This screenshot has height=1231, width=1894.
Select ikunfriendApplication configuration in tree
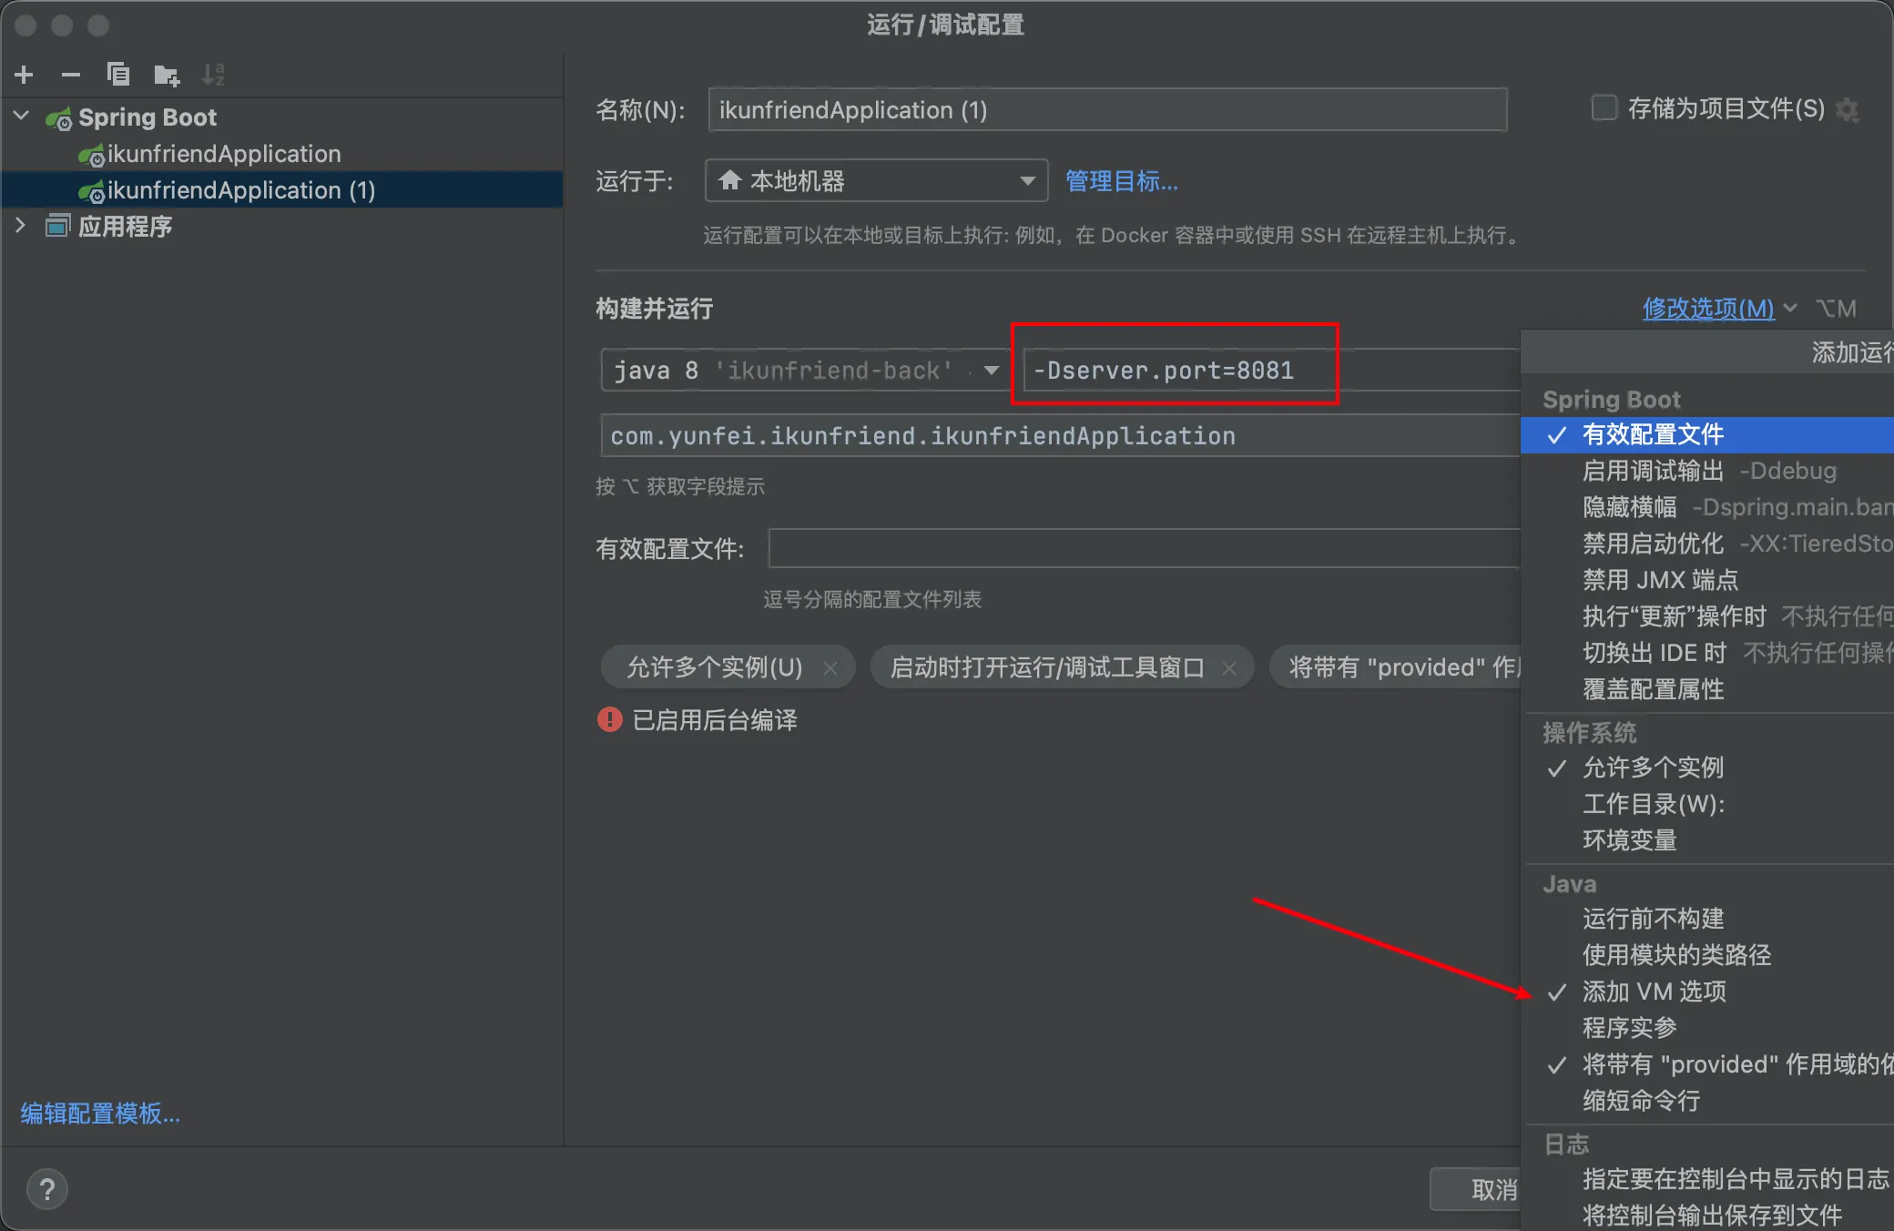(x=224, y=154)
